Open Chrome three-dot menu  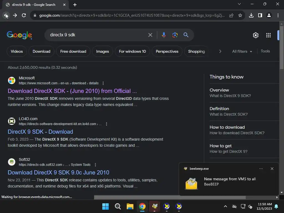pos(278,16)
